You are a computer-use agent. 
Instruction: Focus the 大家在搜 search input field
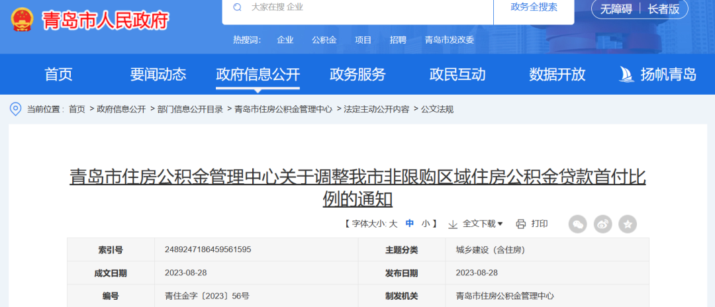pos(364,7)
